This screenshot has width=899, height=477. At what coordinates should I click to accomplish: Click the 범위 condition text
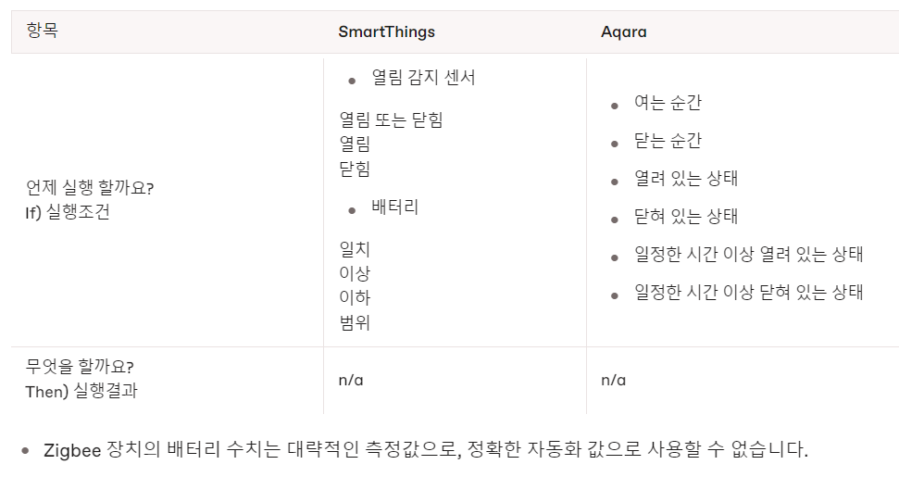[355, 323]
